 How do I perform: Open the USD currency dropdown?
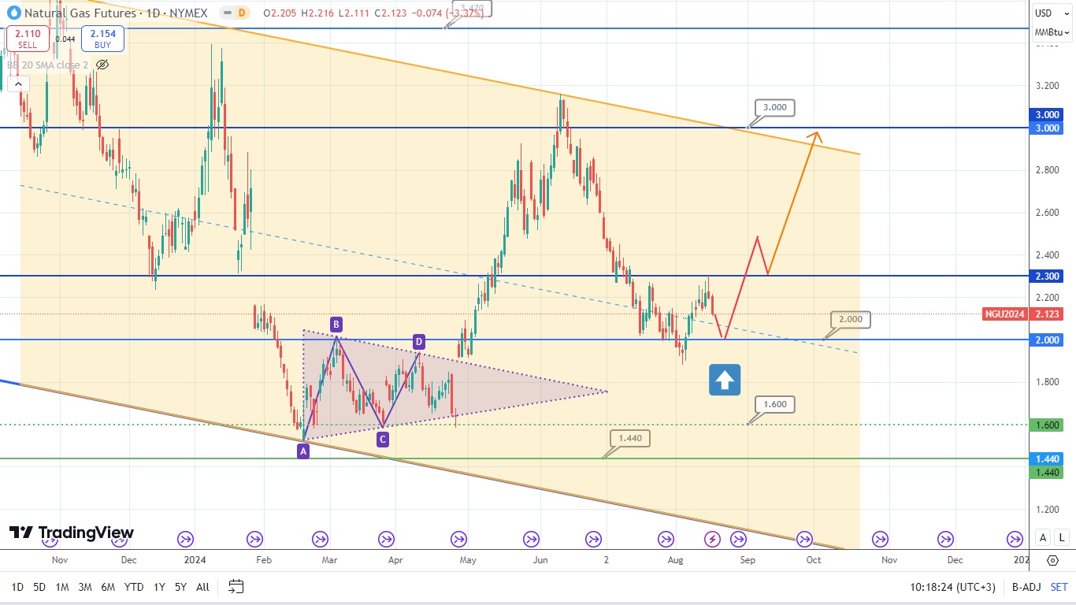1053,13
